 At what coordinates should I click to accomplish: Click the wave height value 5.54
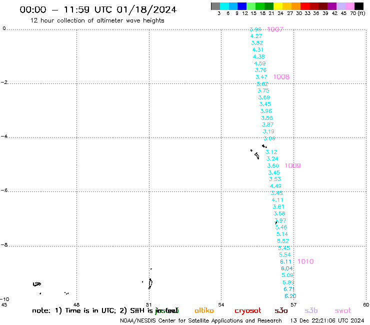285,255
